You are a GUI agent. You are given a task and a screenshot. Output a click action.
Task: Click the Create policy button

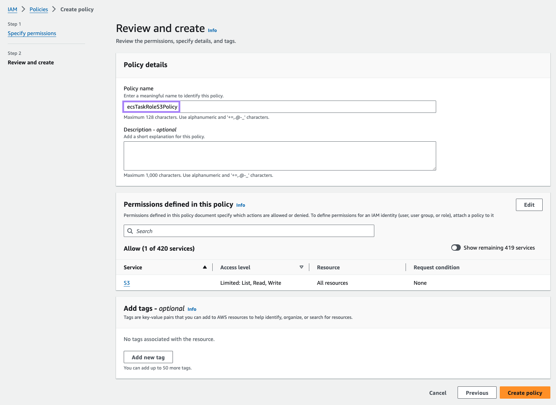click(x=524, y=393)
